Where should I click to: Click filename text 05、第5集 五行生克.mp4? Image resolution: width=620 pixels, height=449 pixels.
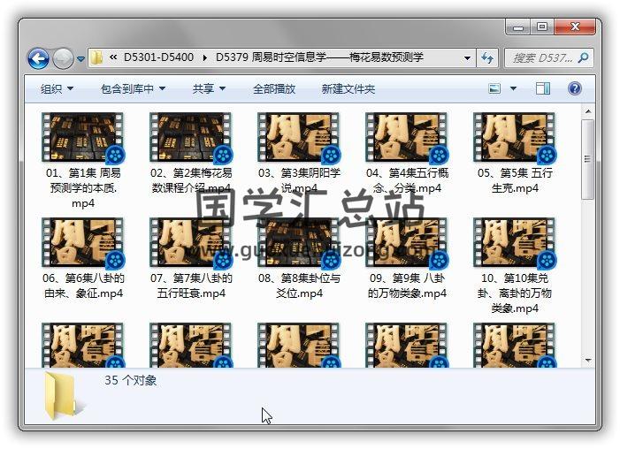click(x=515, y=180)
